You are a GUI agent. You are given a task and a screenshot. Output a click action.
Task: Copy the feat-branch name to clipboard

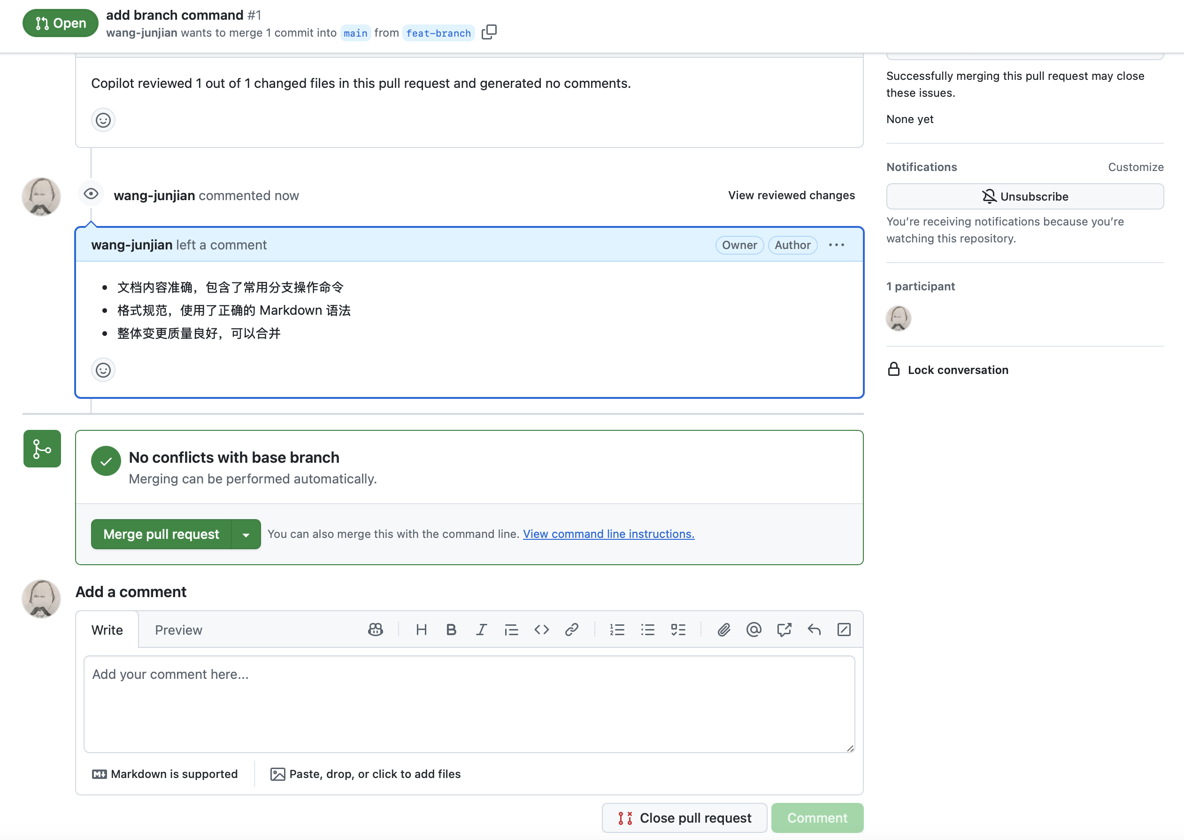489,32
